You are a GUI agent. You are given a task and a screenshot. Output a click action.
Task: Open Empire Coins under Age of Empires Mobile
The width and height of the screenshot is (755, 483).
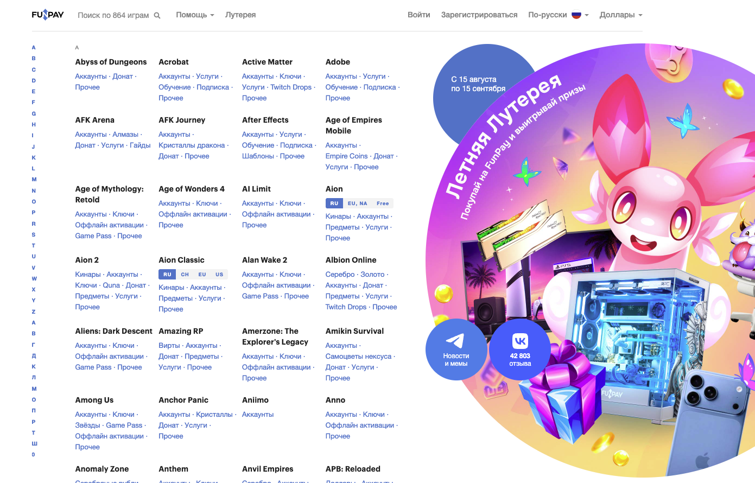point(346,156)
